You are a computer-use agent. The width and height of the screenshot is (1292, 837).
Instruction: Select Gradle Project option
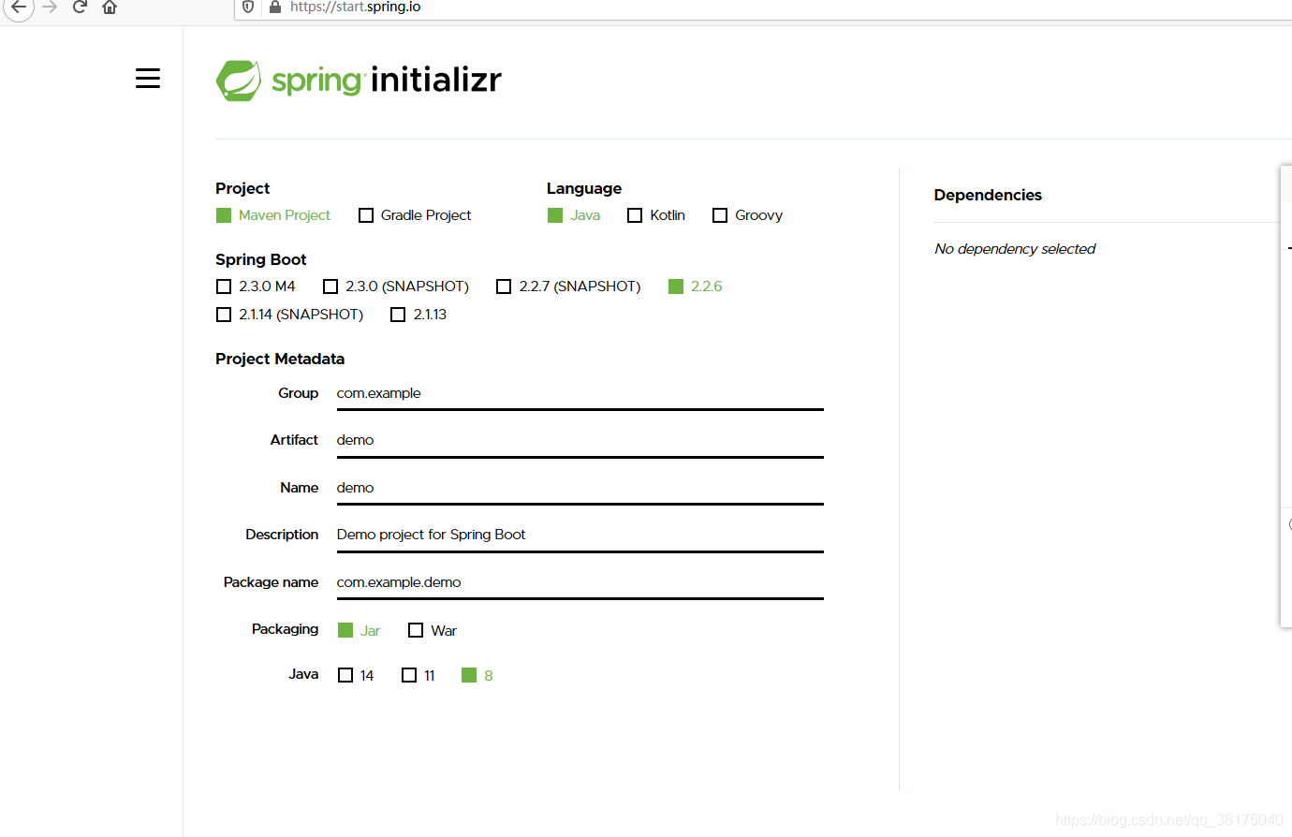pos(415,215)
